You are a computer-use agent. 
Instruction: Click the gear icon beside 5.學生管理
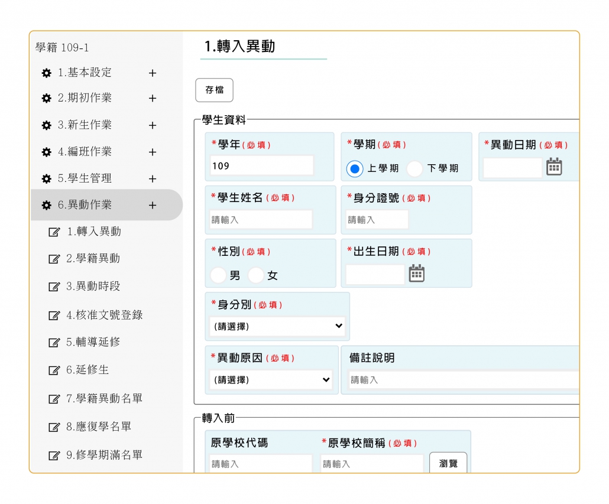pos(46,179)
